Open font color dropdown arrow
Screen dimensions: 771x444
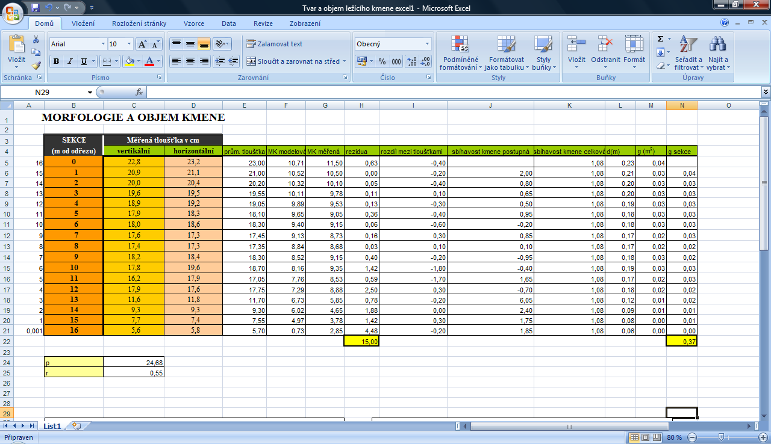(x=160, y=61)
